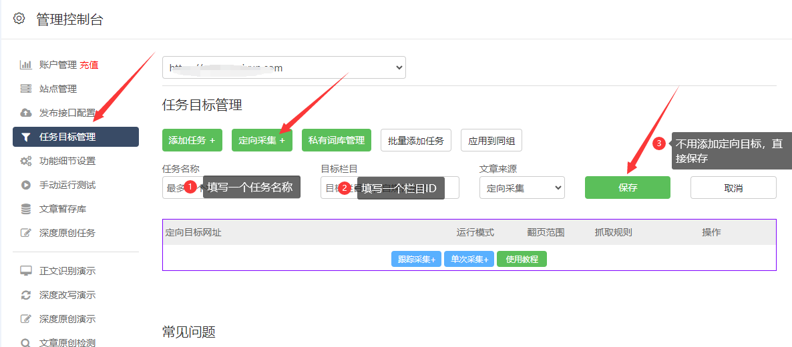Go to 文章原创检测 in the sidebar
Screen dimensions: 792x347
click(67, 343)
